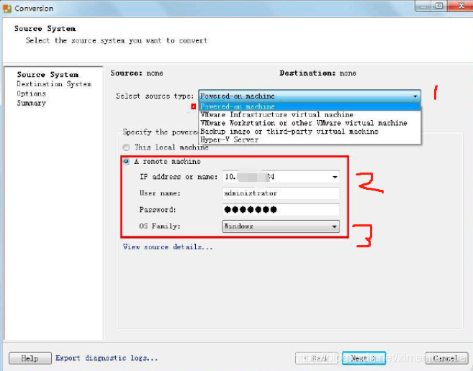The image size is (473, 371).
Task: Choose Hyper-V Server option
Action: [x=309, y=139]
